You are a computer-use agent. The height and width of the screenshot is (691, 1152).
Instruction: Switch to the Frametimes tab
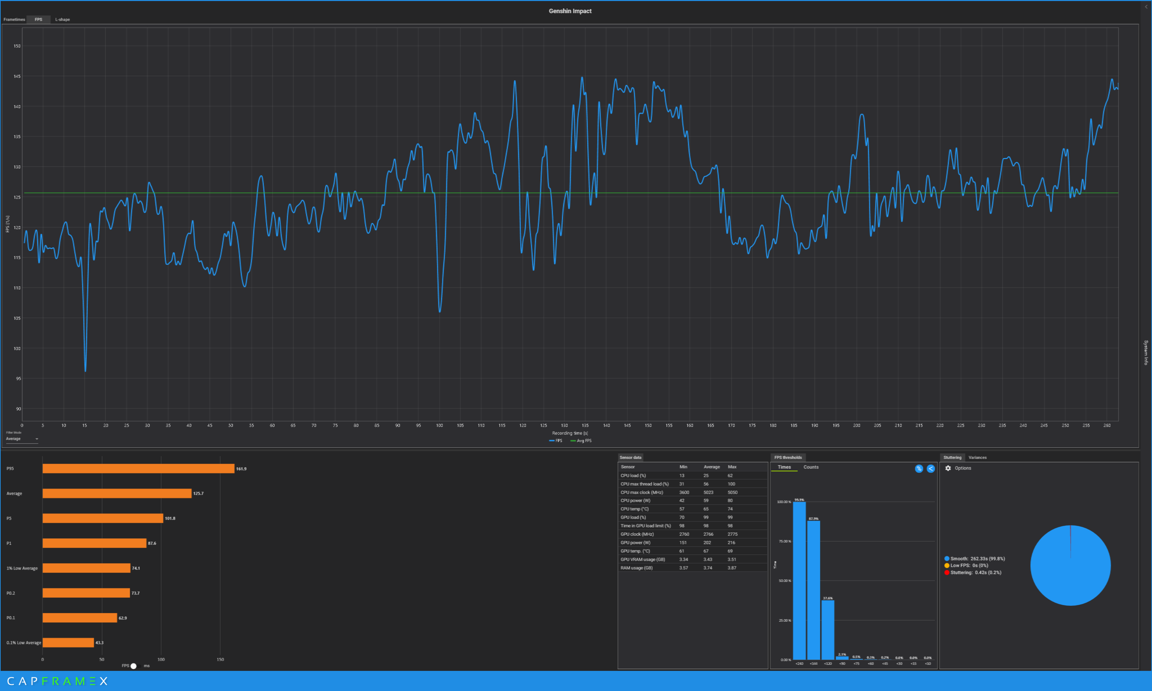[14, 19]
